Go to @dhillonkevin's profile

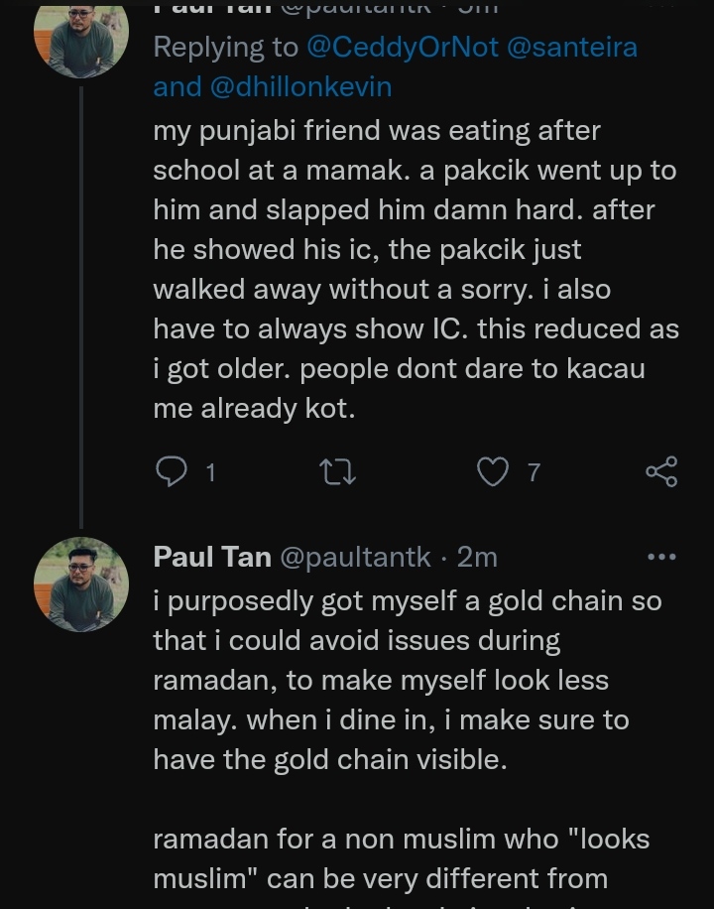(x=301, y=86)
